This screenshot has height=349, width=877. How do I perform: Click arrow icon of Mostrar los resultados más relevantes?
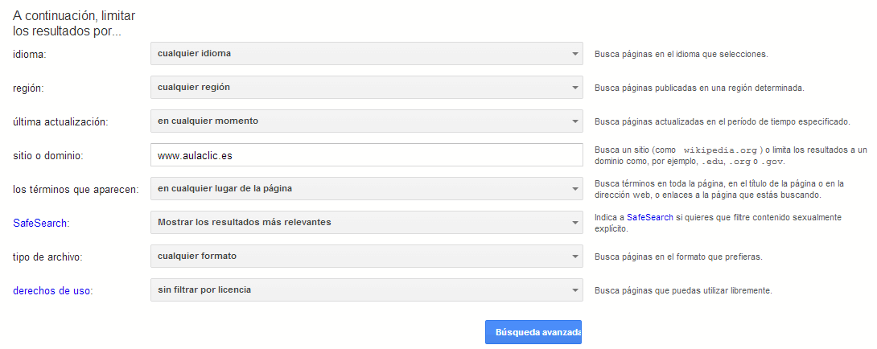[x=574, y=223]
